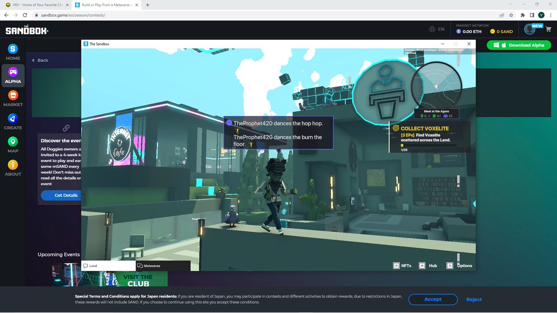Switch to the Metaverse chat tab
The width and height of the screenshot is (557, 313).
[x=163, y=266]
